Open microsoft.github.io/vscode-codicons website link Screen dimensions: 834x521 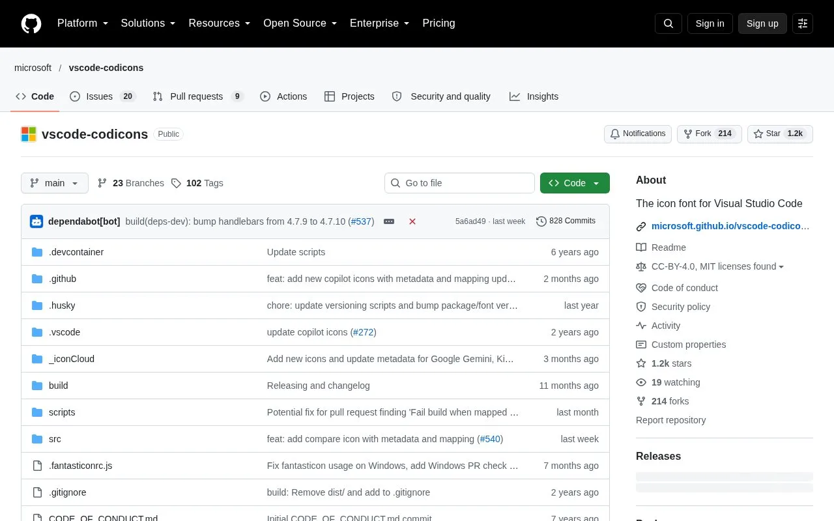pyautogui.click(x=730, y=227)
